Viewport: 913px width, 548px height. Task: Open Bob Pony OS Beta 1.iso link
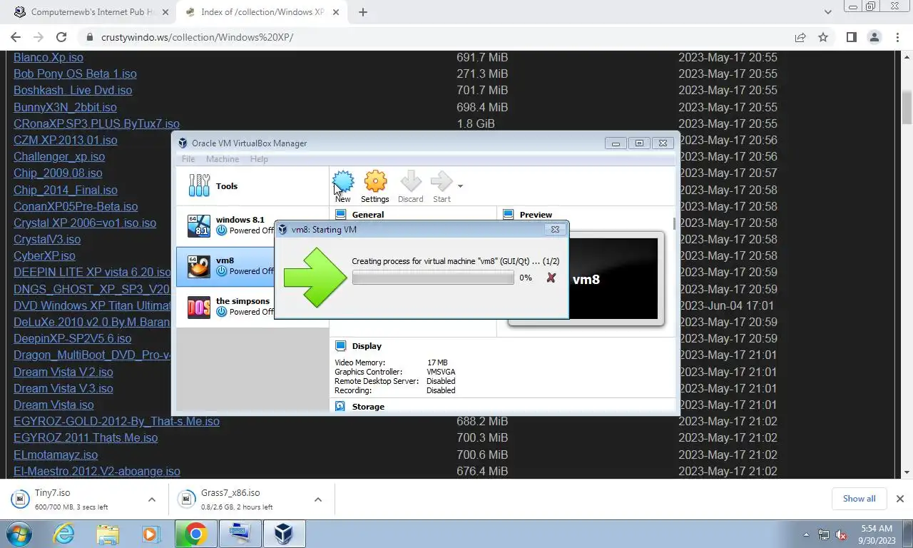tap(75, 73)
